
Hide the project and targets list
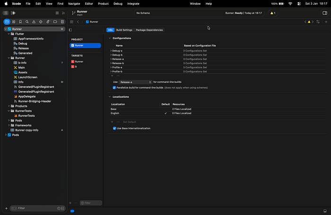point(70,30)
